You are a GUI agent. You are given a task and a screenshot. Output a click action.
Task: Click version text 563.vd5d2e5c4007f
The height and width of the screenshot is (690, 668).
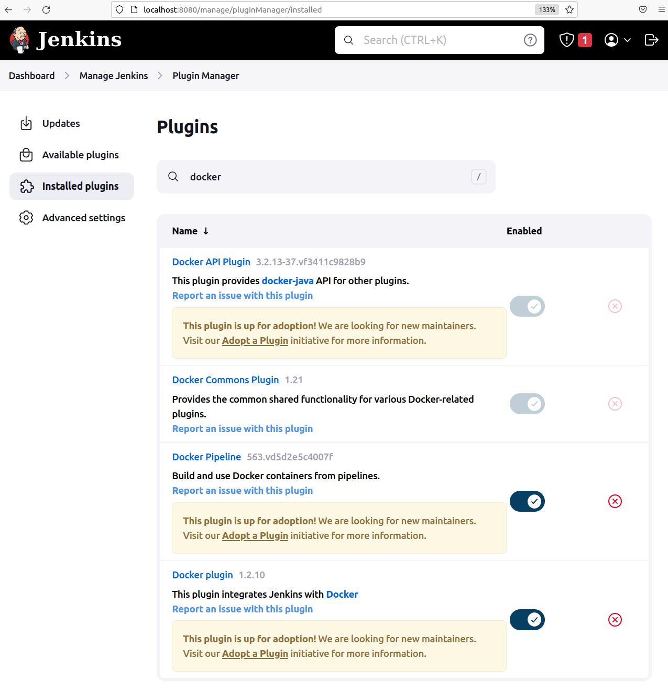tap(290, 457)
